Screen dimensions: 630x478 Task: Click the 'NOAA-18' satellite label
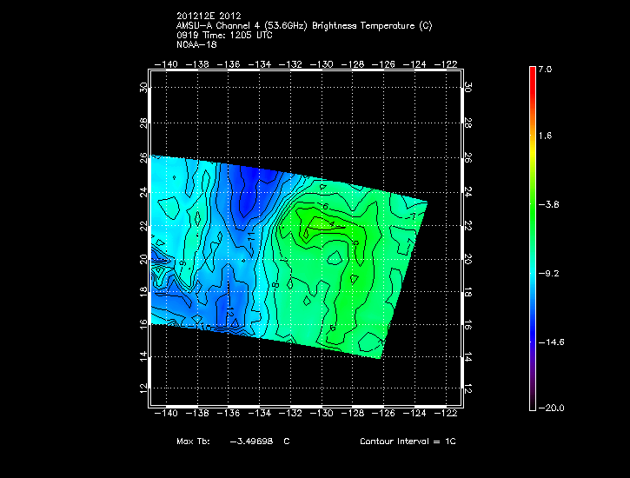(x=196, y=44)
